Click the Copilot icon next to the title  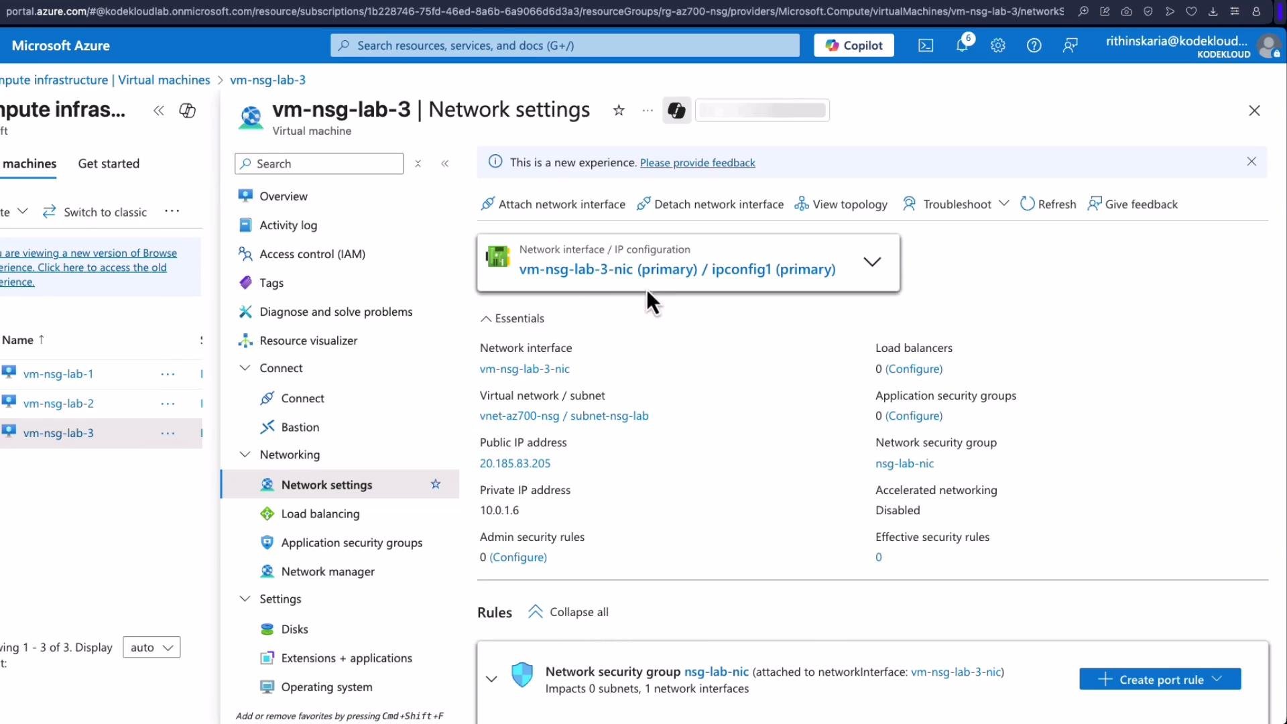[677, 111]
